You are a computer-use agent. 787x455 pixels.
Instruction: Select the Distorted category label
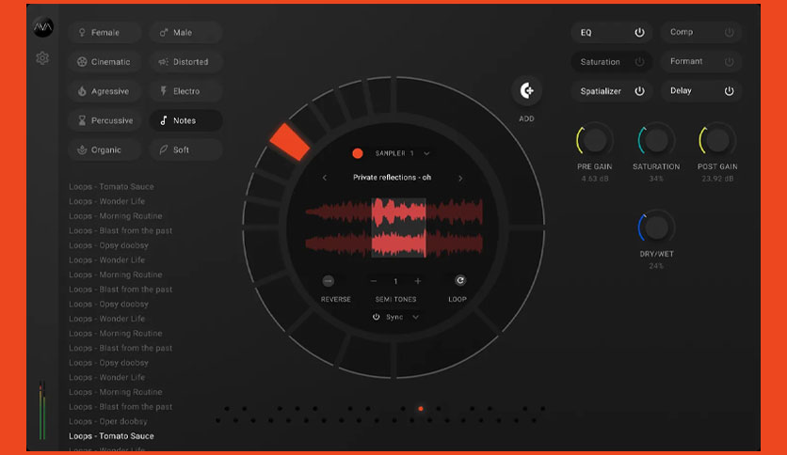[191, 62]
